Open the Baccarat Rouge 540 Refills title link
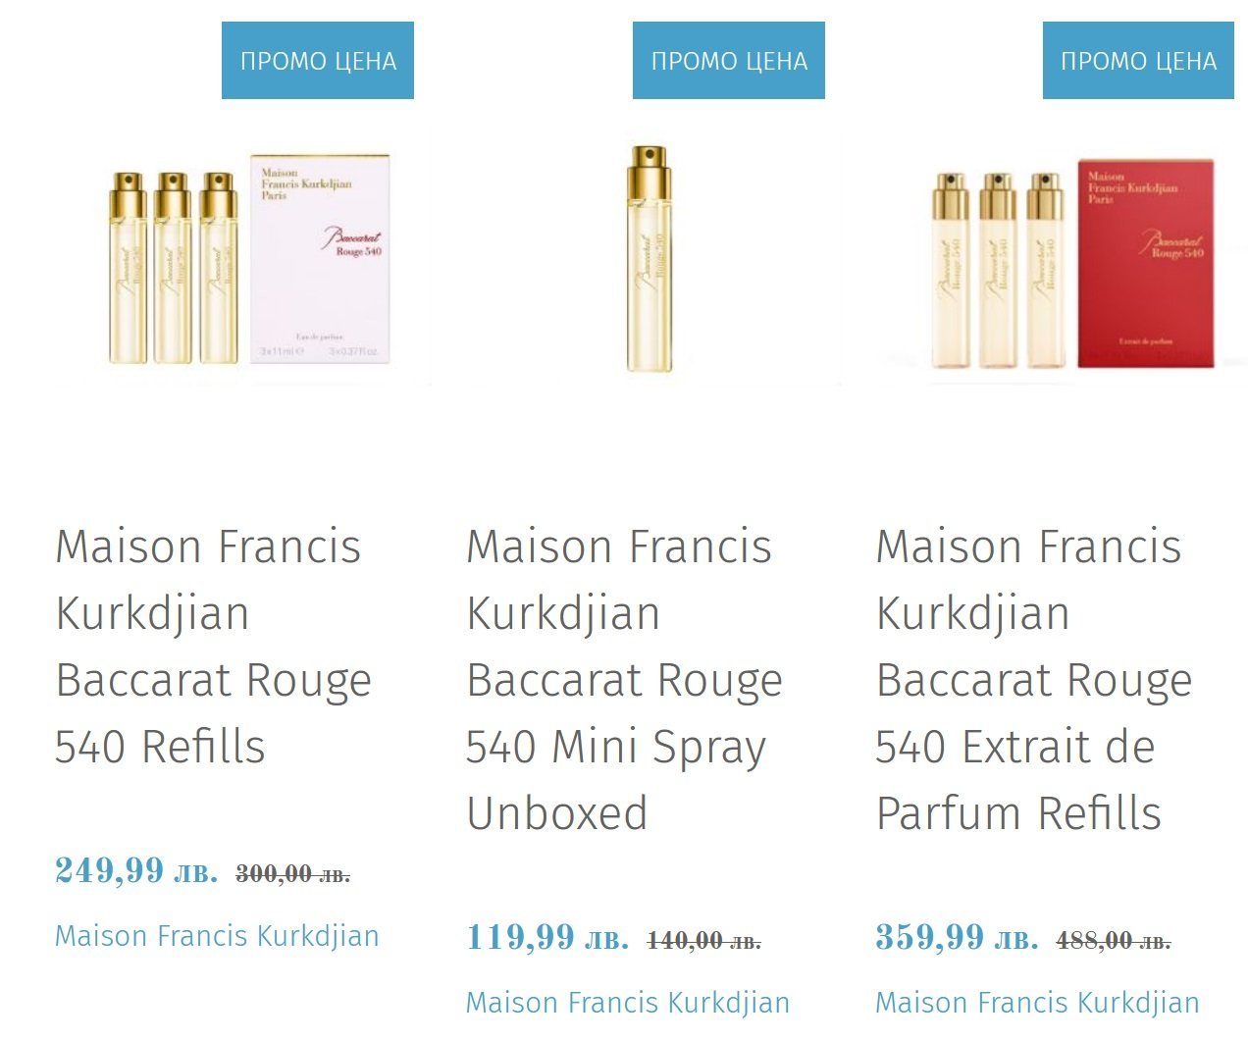The height and width of the screenshot is (1041, 1248). pyautogui.click(x=213, y=646)
